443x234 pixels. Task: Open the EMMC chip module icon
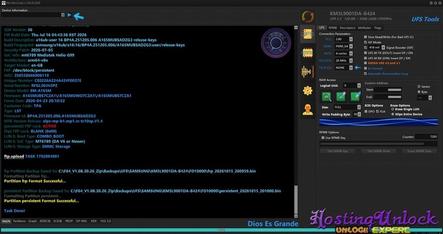click(308, 53)
